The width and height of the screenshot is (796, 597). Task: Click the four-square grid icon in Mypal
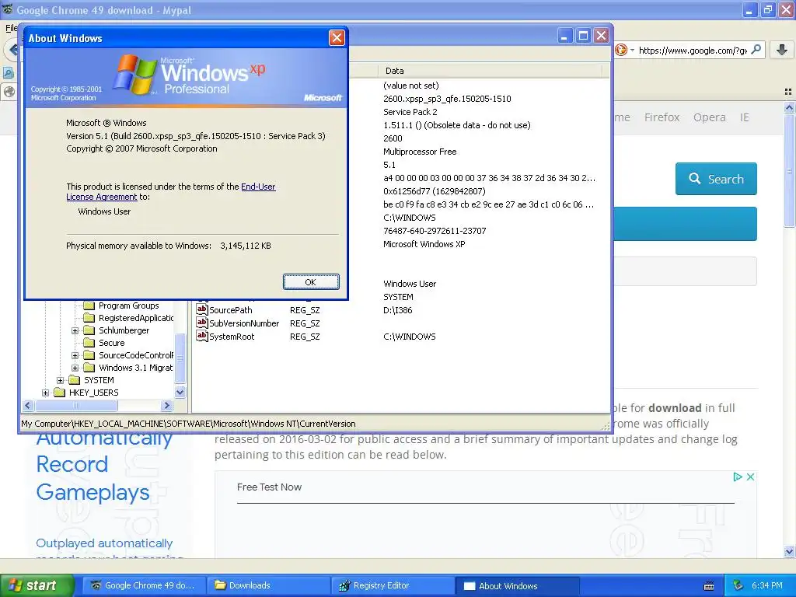pyautogui.click(x=788, y=92)
